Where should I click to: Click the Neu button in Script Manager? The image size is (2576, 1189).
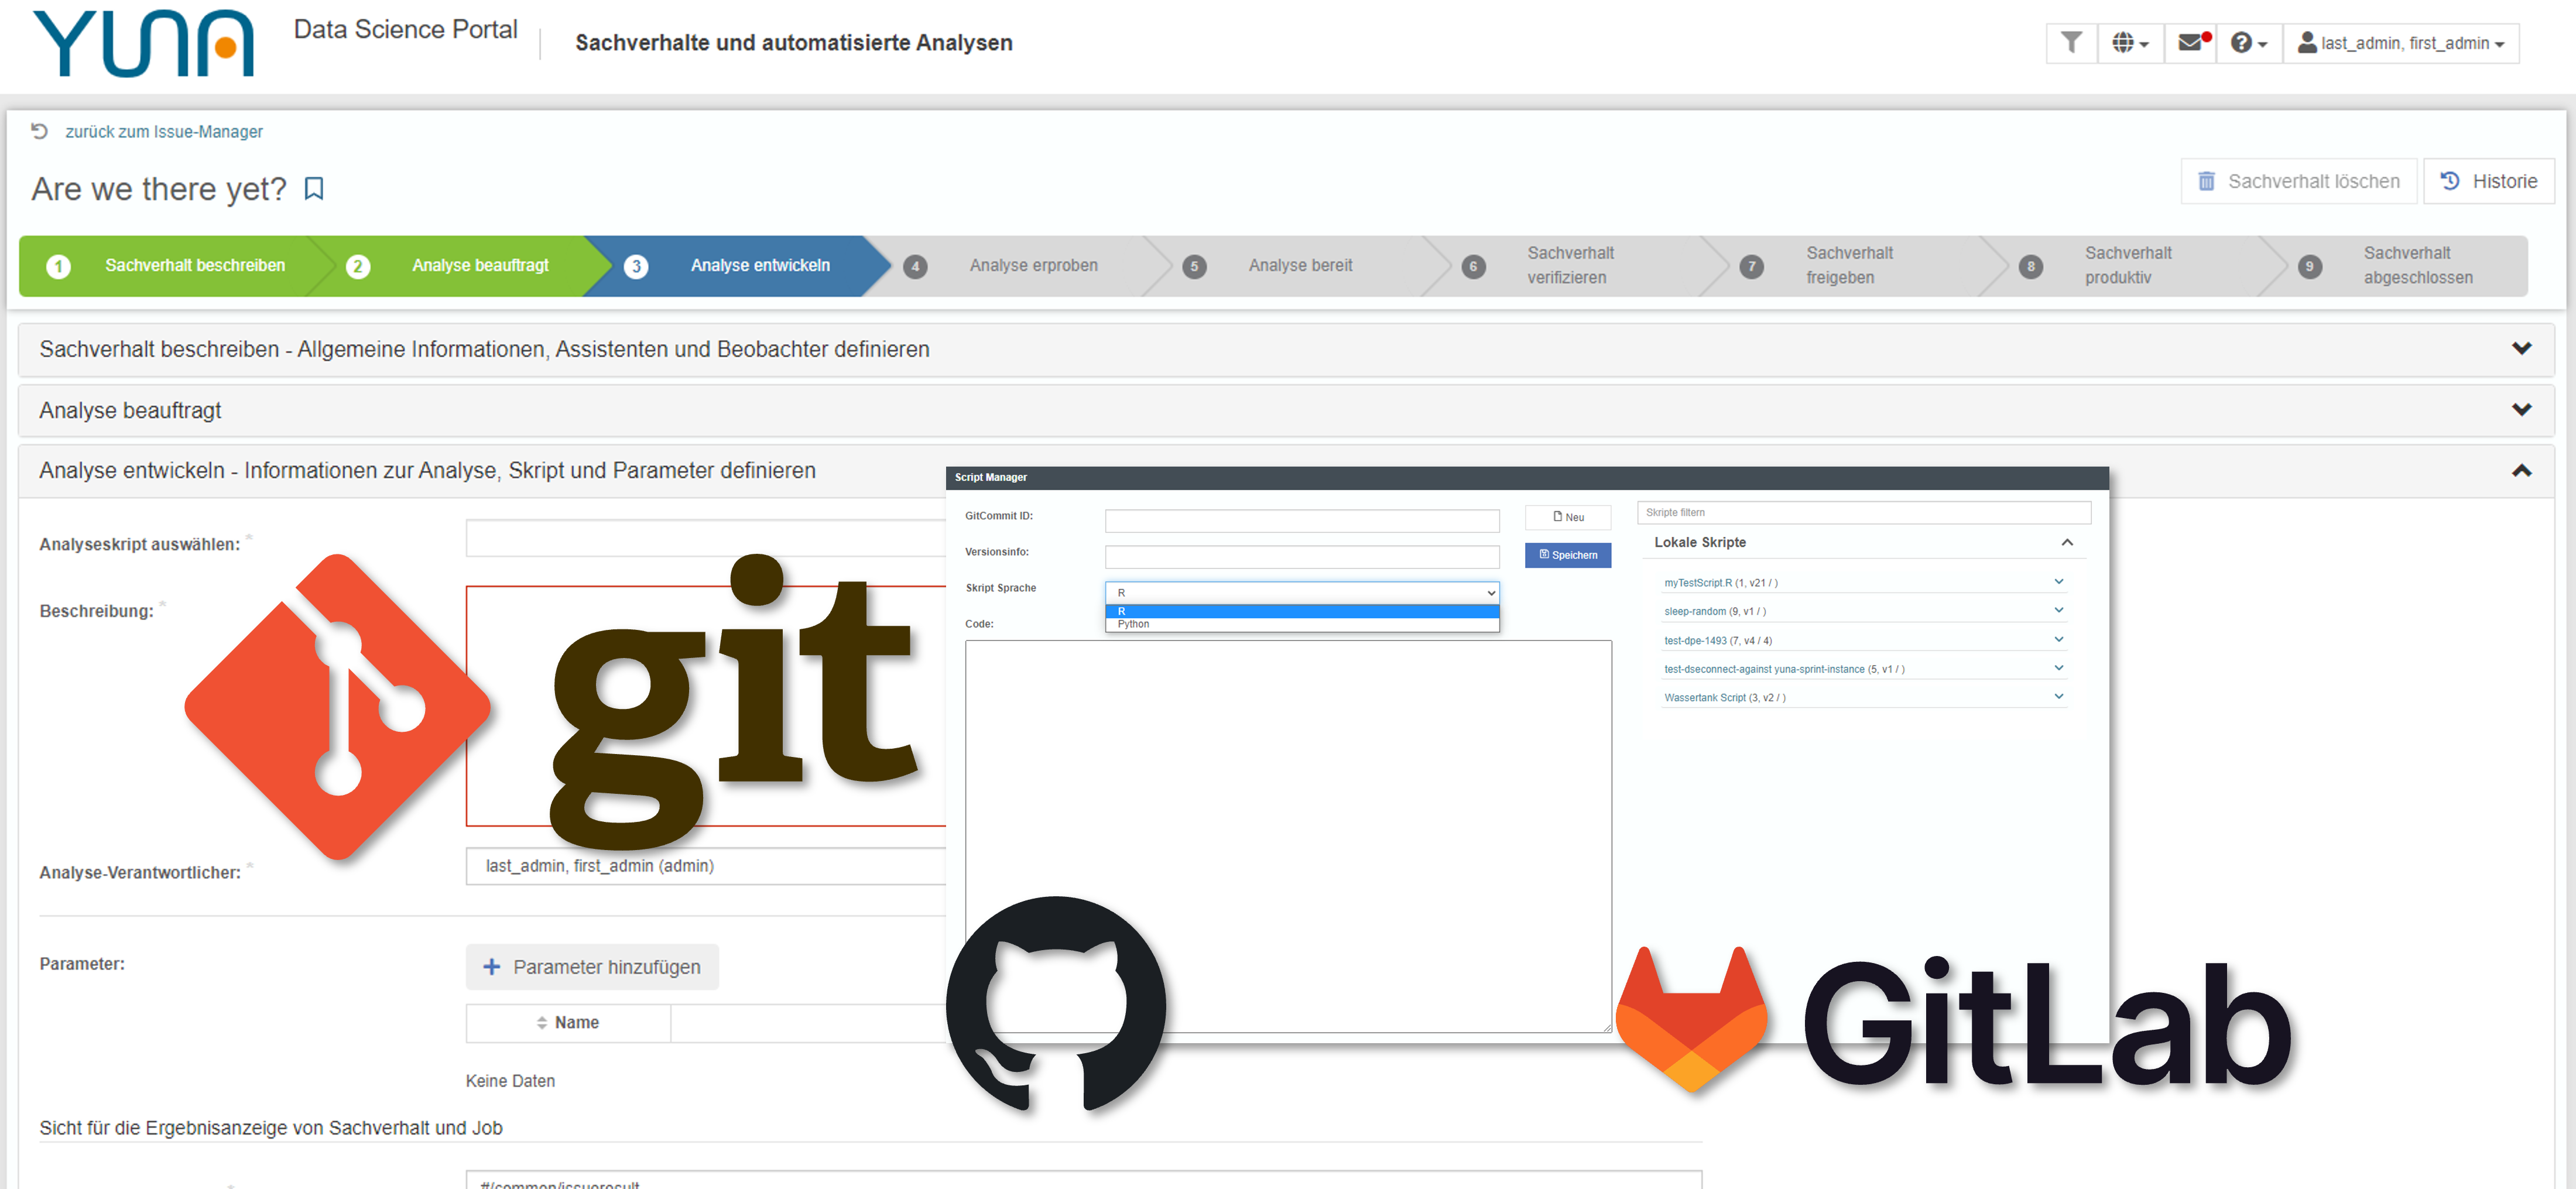click(1567, 517)
